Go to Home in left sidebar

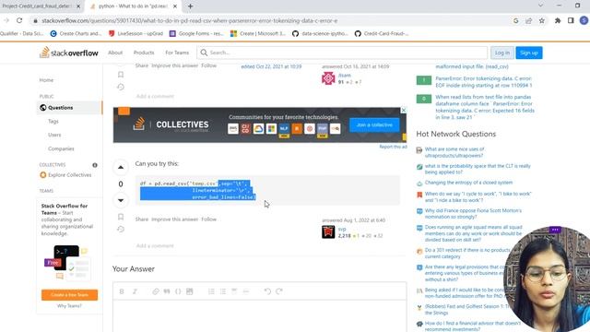click(x=46, y=80)
